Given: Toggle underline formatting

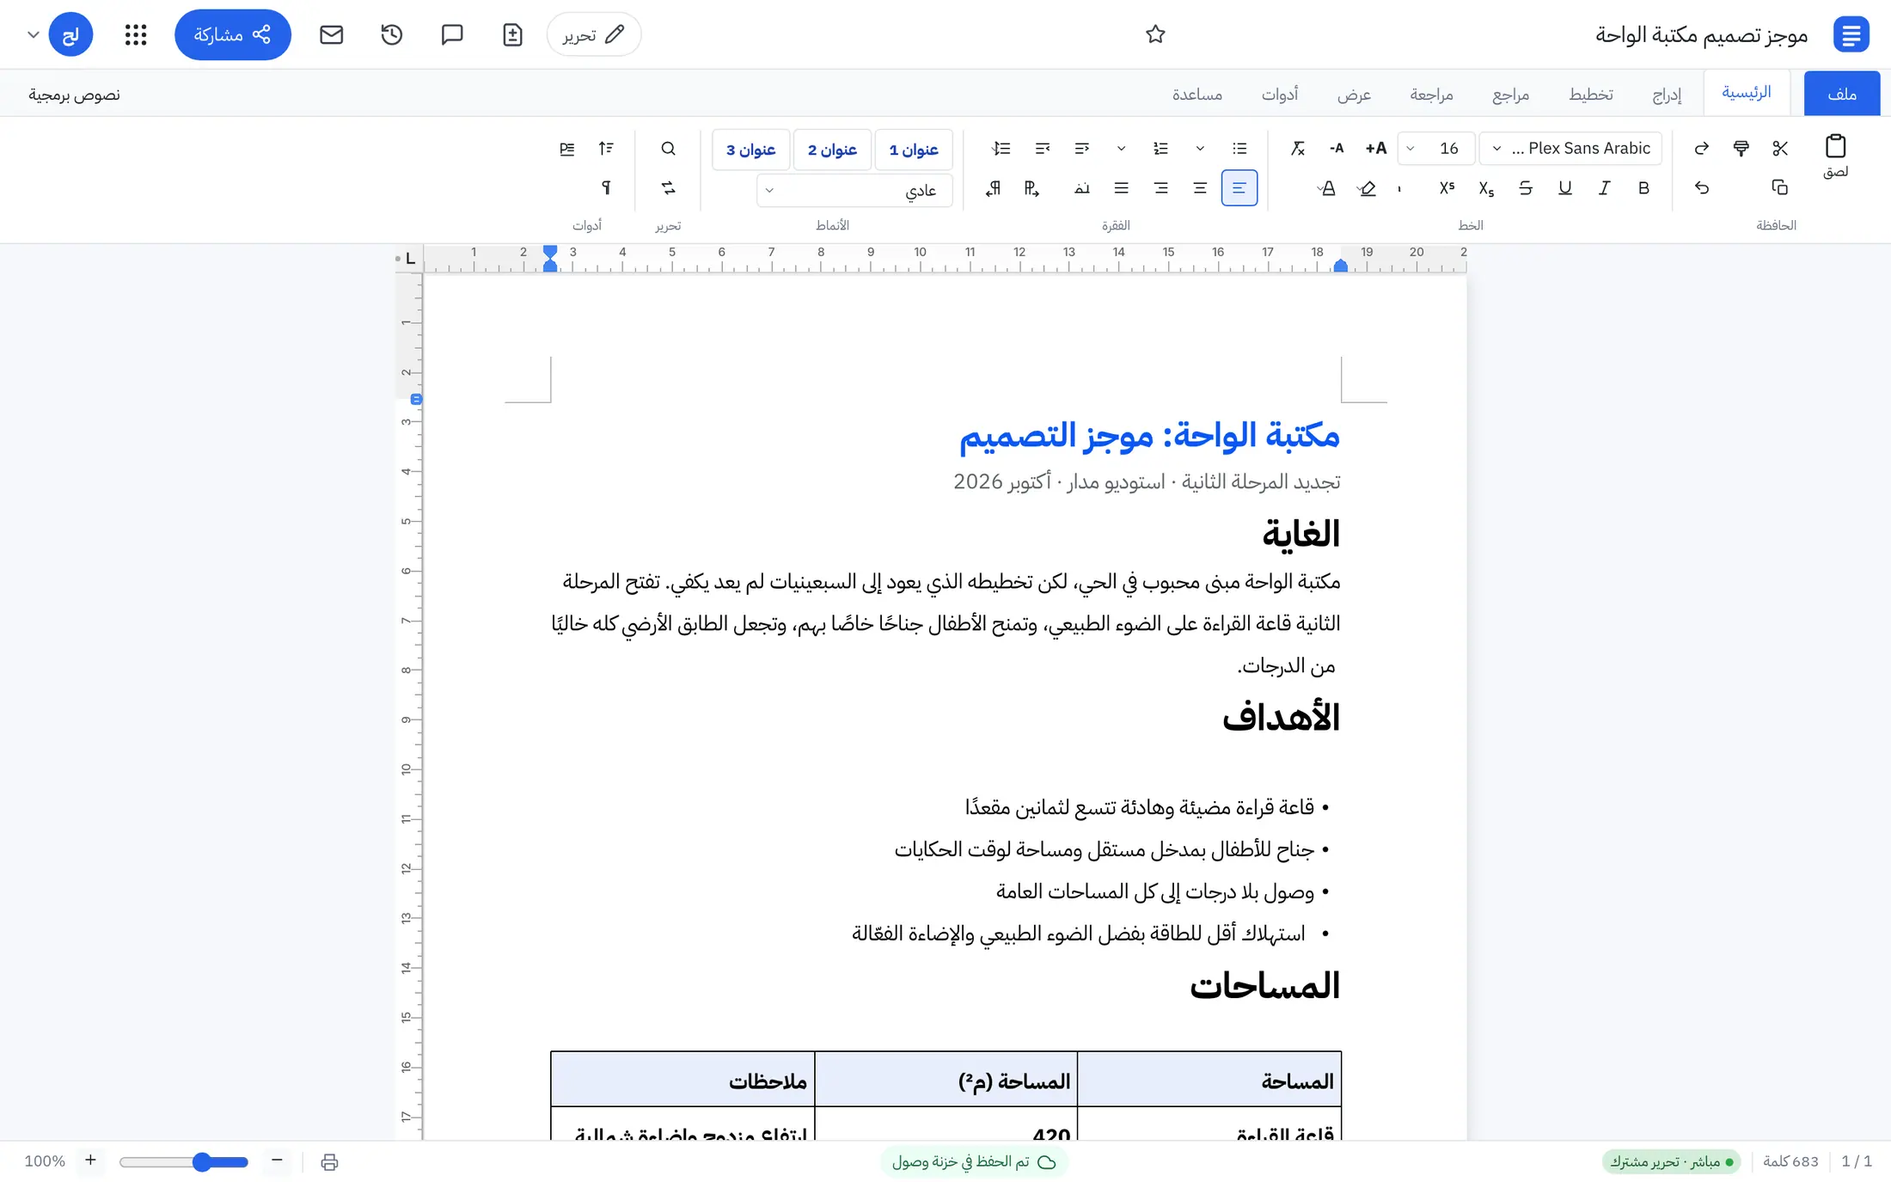Looking at the screenshot, I should tap(1565, 187).
